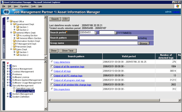Choose the Site inspections radio button
This screenshot has width=182, height=112.
click(x=52, y=89)
